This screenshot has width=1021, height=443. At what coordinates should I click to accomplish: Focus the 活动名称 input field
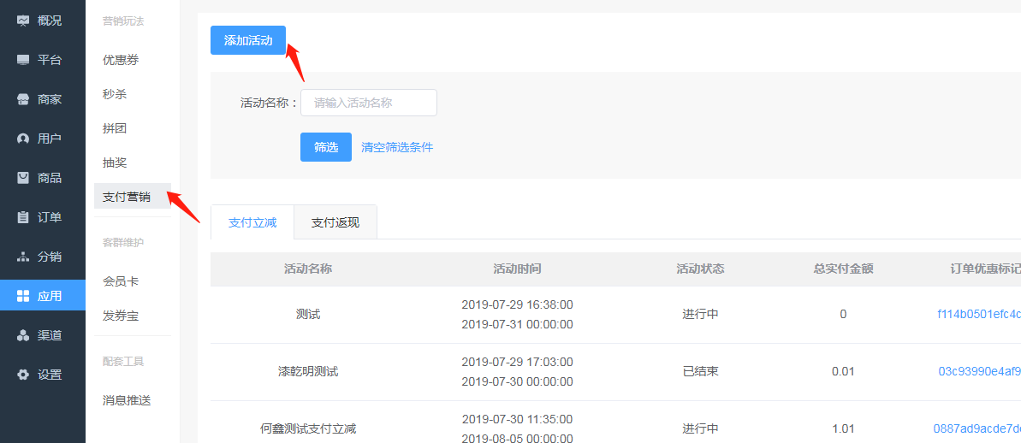(x=368, y=103)
